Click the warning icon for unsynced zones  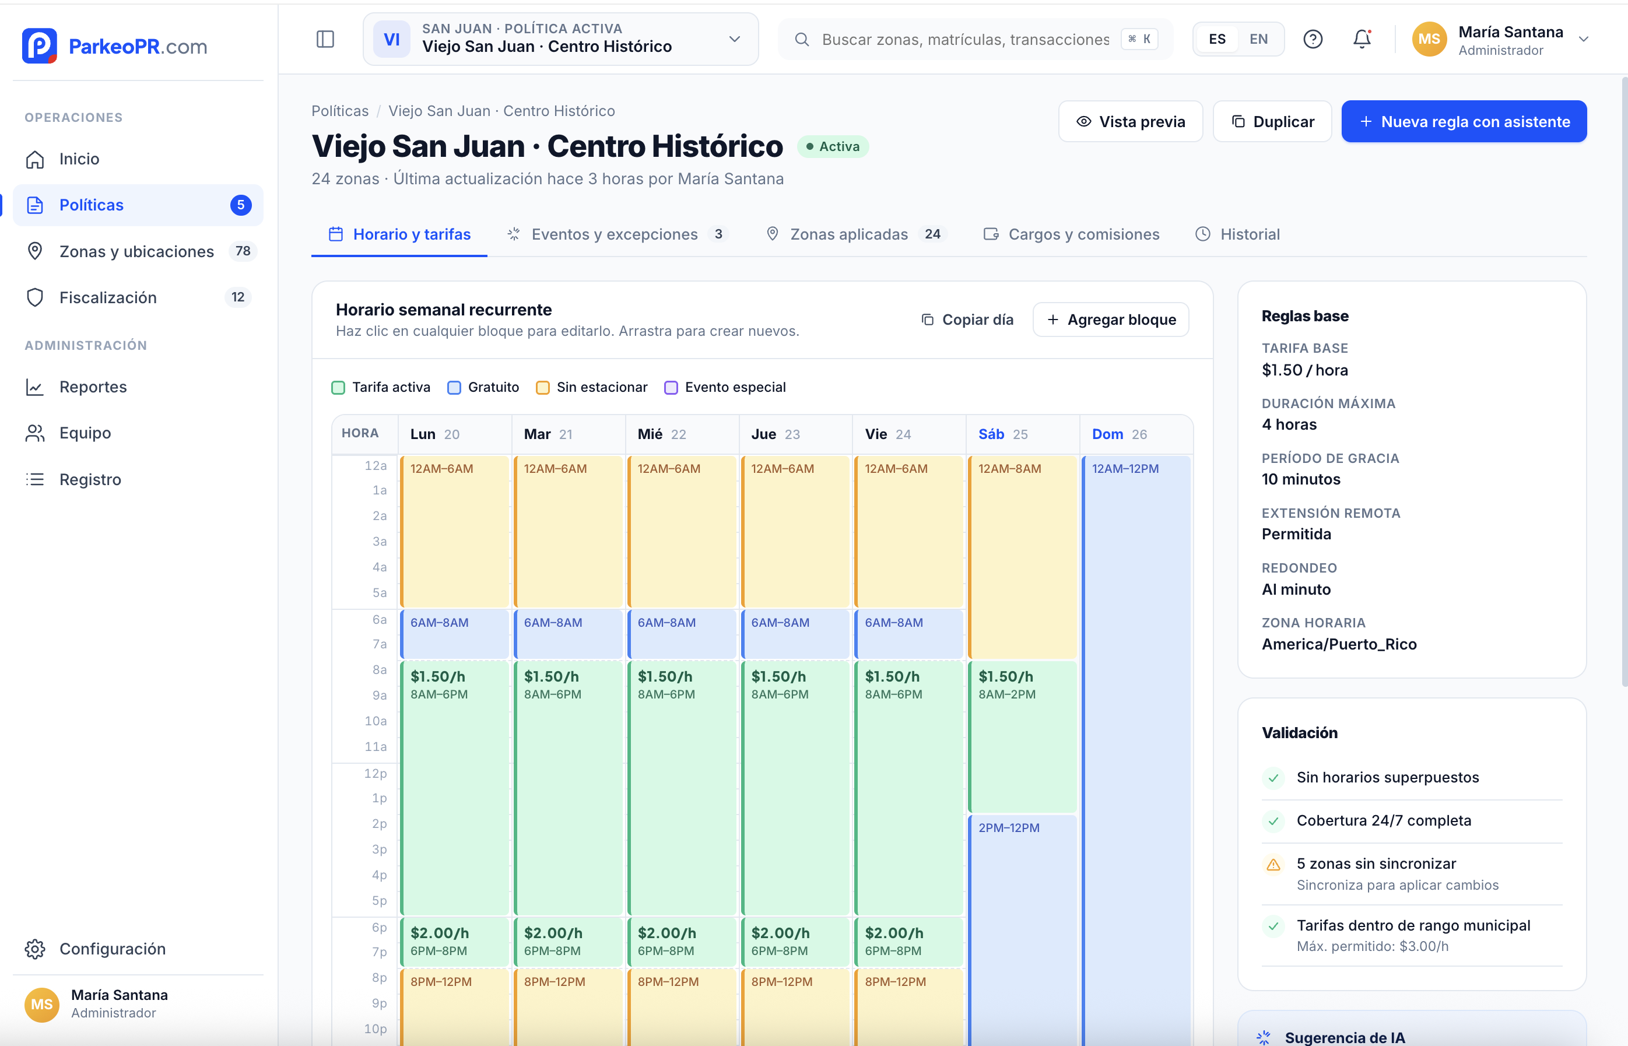coord(1273,865)
